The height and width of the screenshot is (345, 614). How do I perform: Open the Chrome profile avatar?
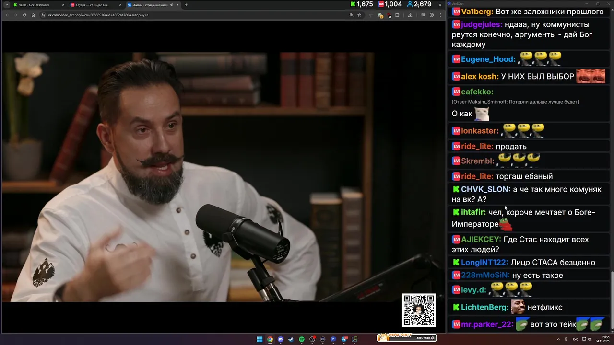(432, 15)
